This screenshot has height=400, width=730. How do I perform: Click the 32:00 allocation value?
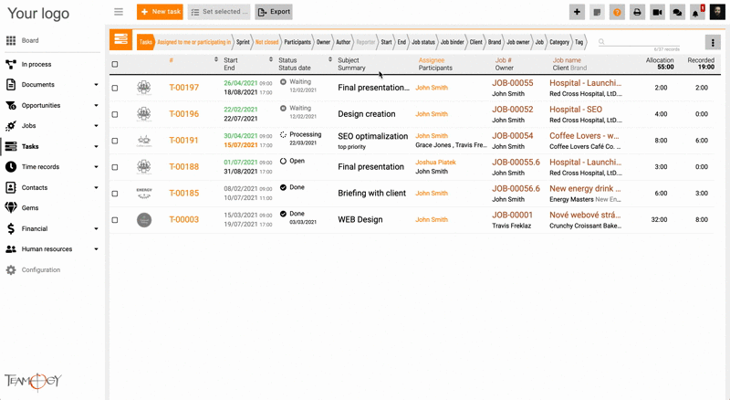659,219
